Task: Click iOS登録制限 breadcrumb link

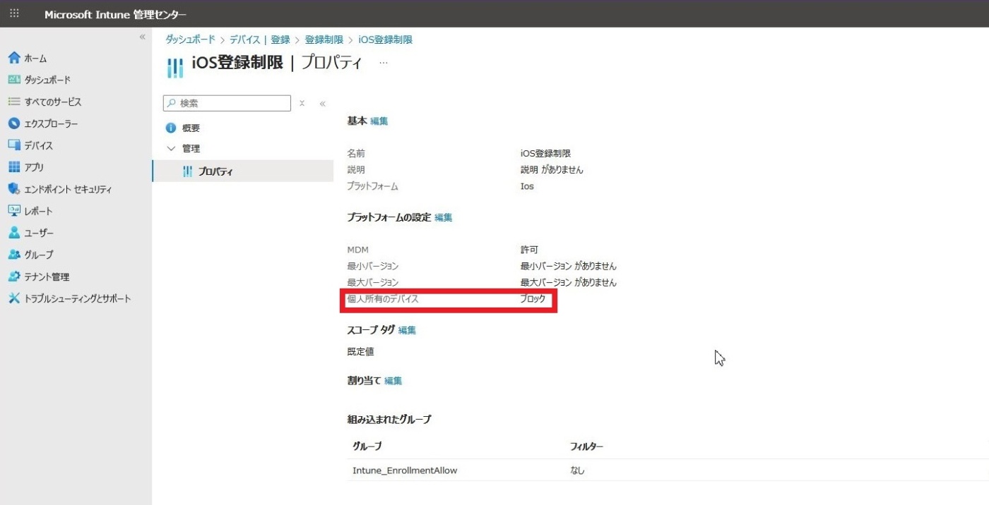Action: [x=385, y=39]
